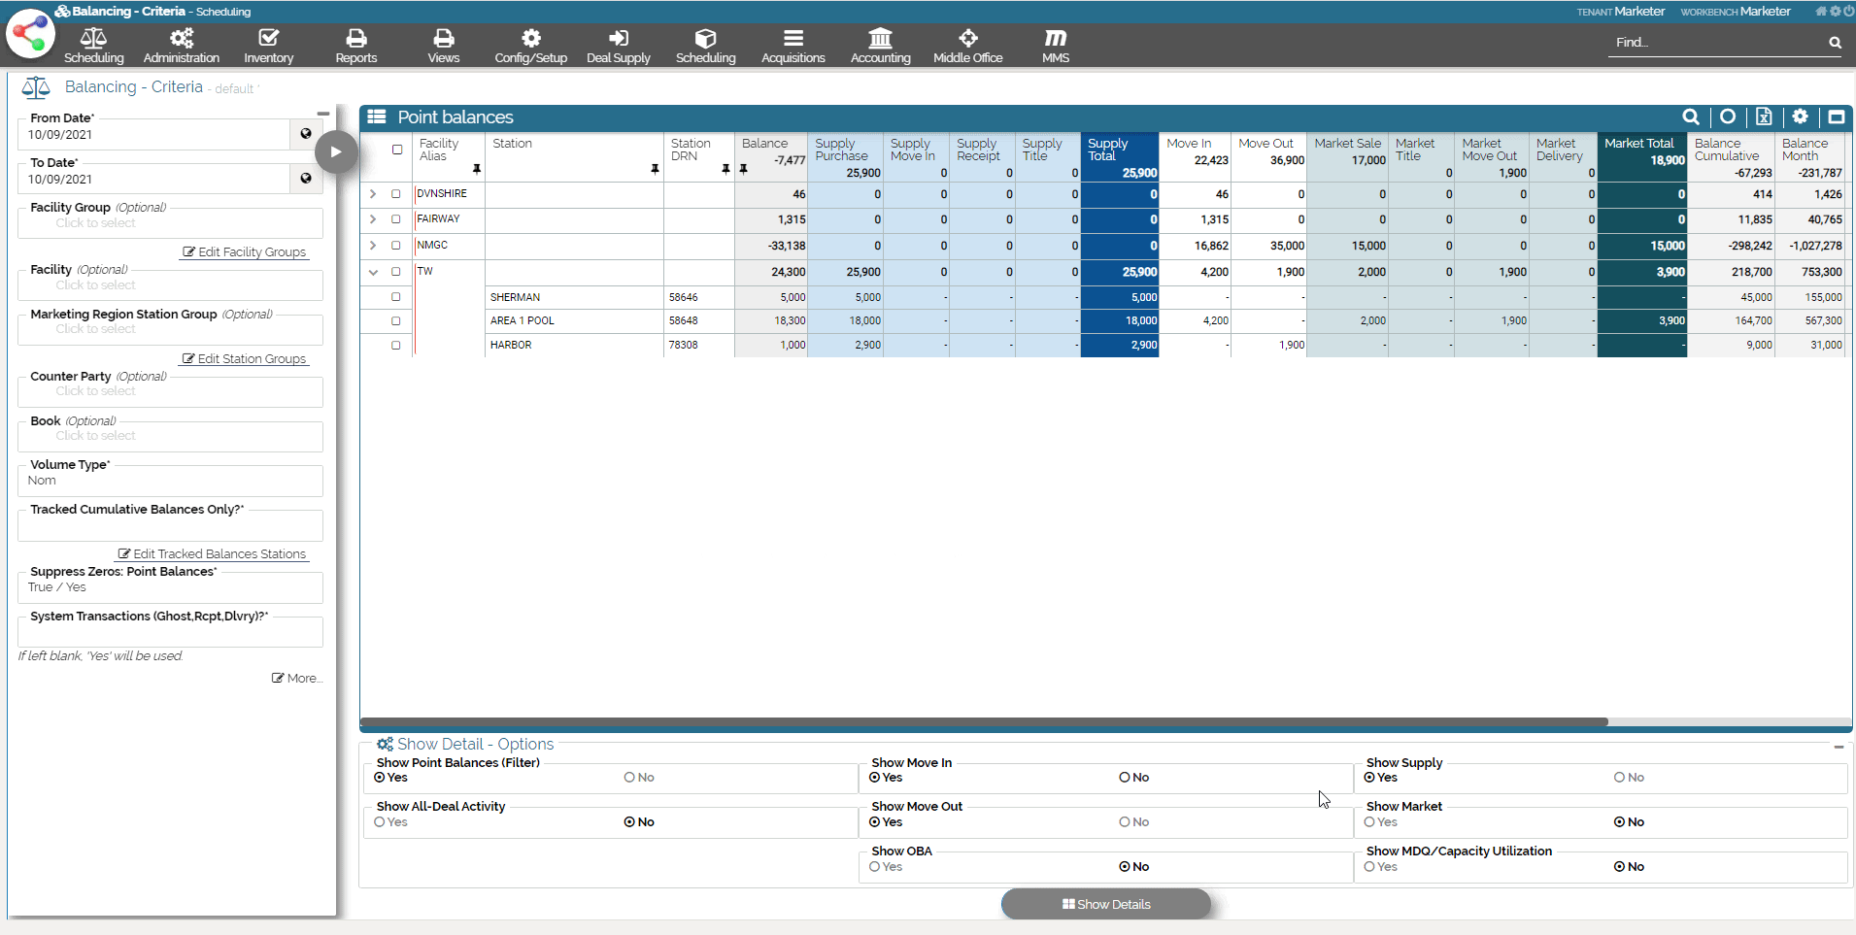Open the Deal Supply module
This screenshot has width=1856, height=935.
619,46
